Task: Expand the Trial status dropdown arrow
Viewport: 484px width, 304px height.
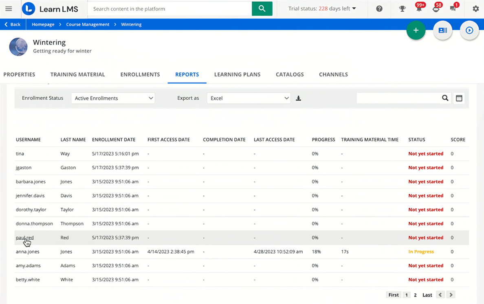Action: (x=354, y=9)
